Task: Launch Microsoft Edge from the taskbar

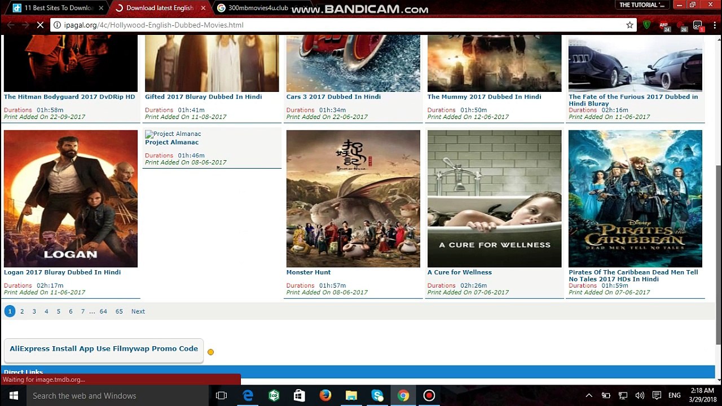Action: pyautogui.click(x=248, y=395)
